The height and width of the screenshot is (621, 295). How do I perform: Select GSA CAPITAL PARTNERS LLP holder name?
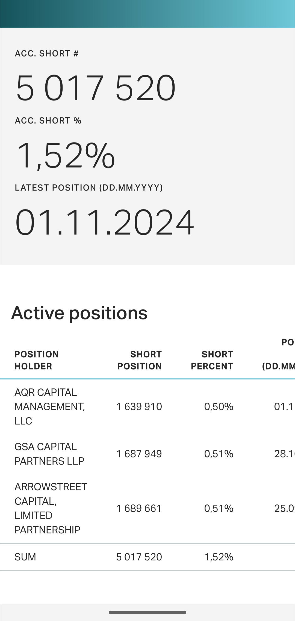tap(49, 454)
